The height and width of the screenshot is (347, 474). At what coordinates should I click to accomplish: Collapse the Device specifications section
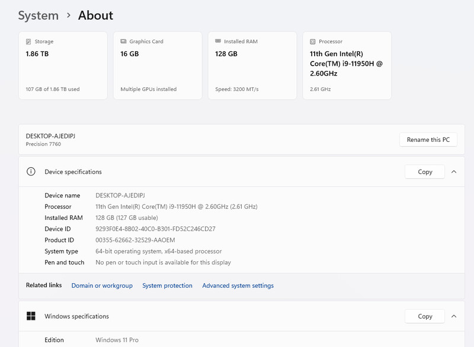click(x=454, y=171)
